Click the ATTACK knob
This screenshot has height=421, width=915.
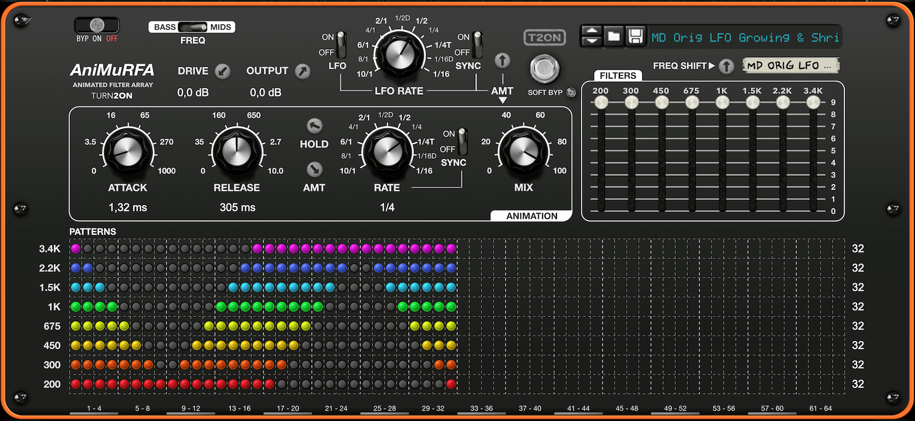click(128, 151)
